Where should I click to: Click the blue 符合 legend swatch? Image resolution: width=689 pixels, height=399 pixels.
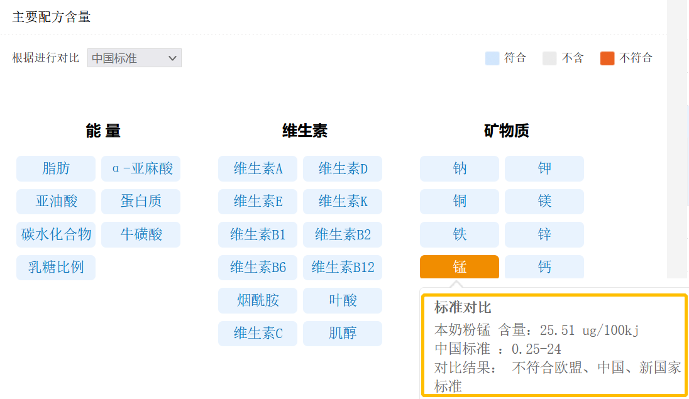[492, 58]
